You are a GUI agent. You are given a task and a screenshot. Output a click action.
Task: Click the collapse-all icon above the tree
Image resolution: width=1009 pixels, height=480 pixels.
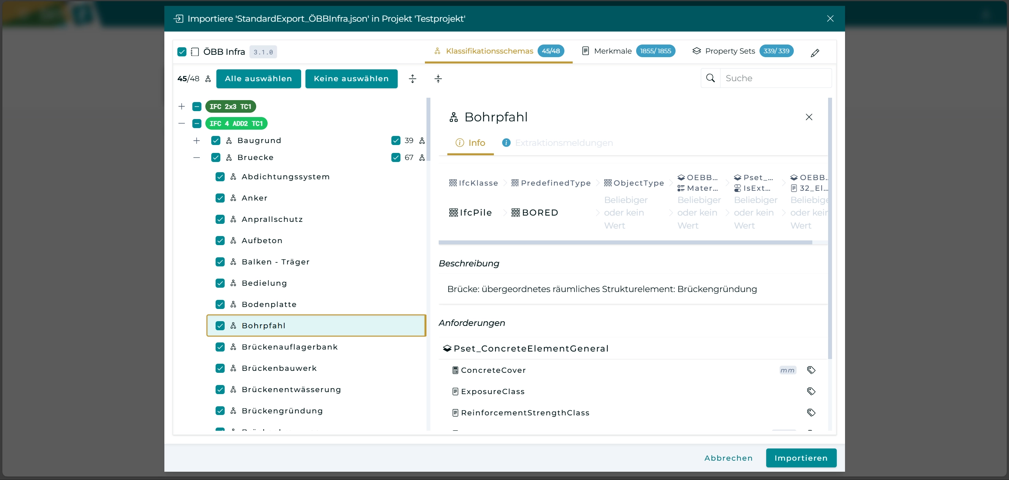[x=438, y=78]
